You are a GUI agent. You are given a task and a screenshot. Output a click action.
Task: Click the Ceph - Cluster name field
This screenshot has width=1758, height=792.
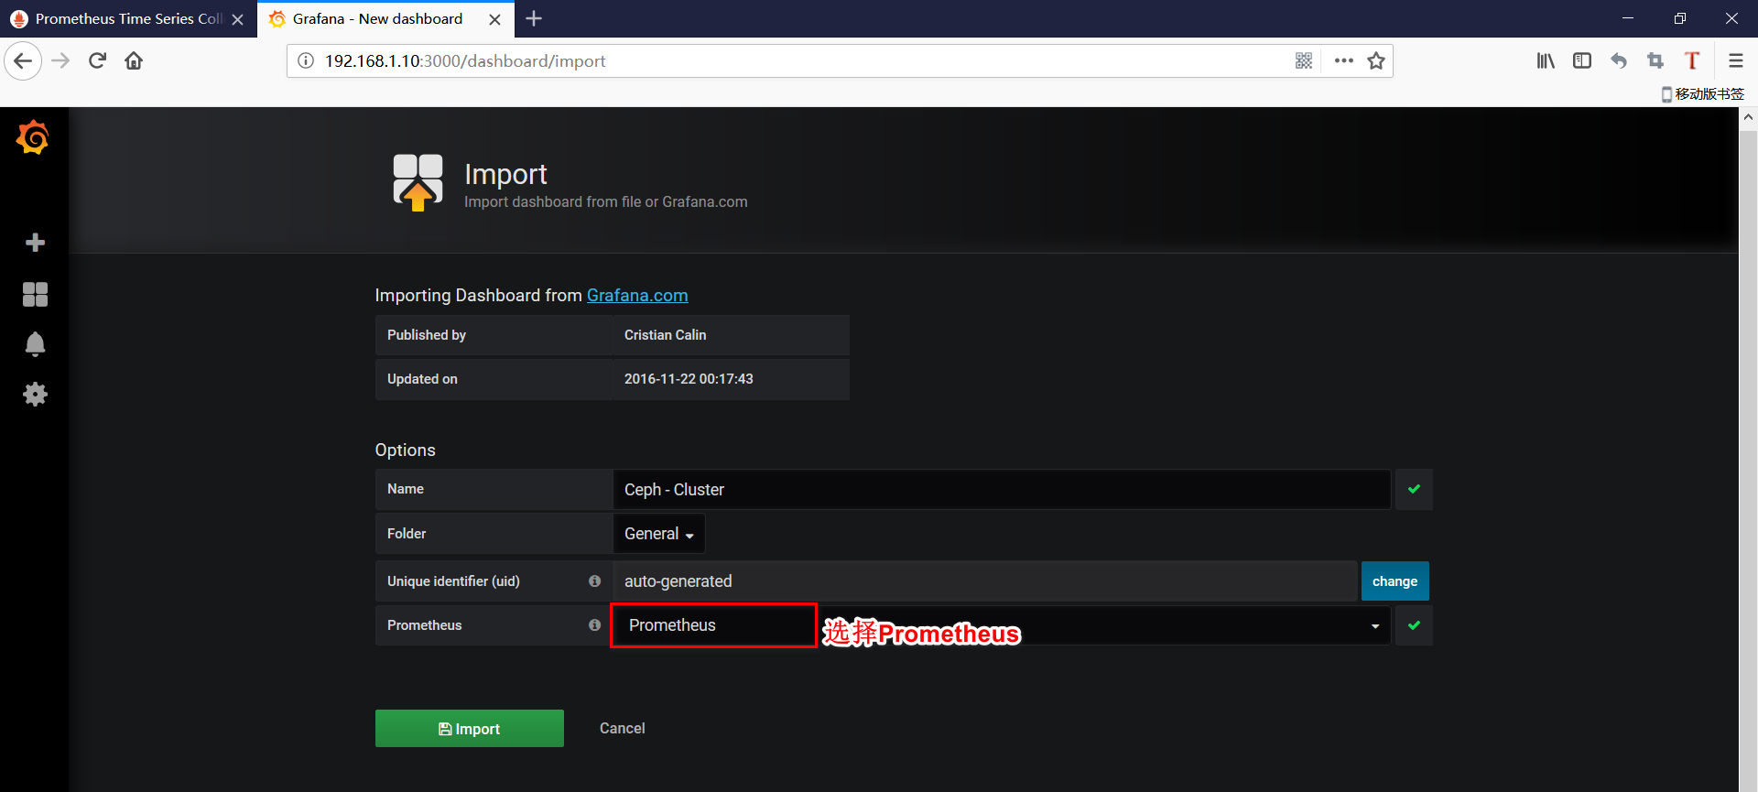click(1002, 490)
